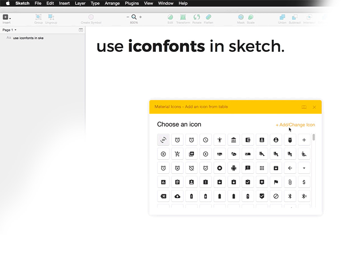
Task: Pick the account box icon
Action: point(262,140)
